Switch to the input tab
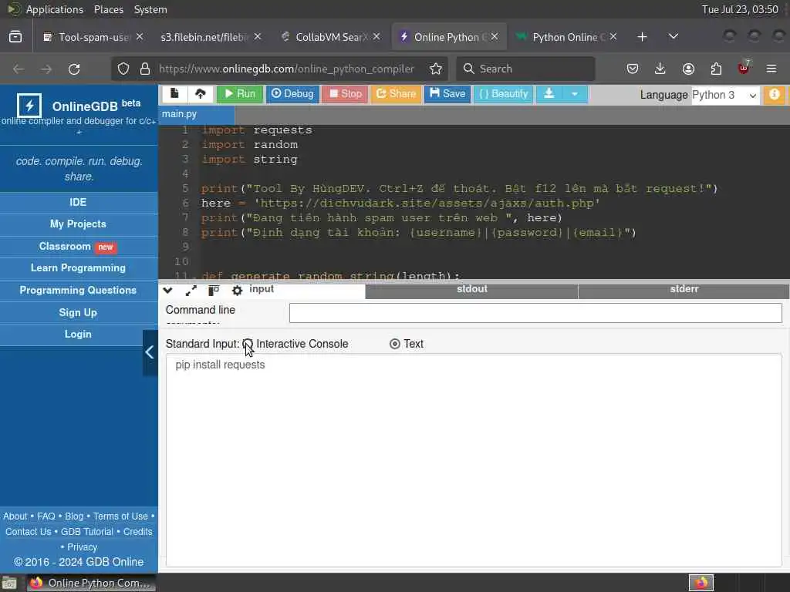Image resolution: width=790 pixels, height=592 pixels. [262, 289]
